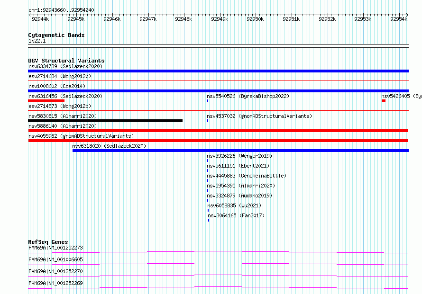Click the 92947k ruler tick label
Screen dimensions: 422x294
148,19
